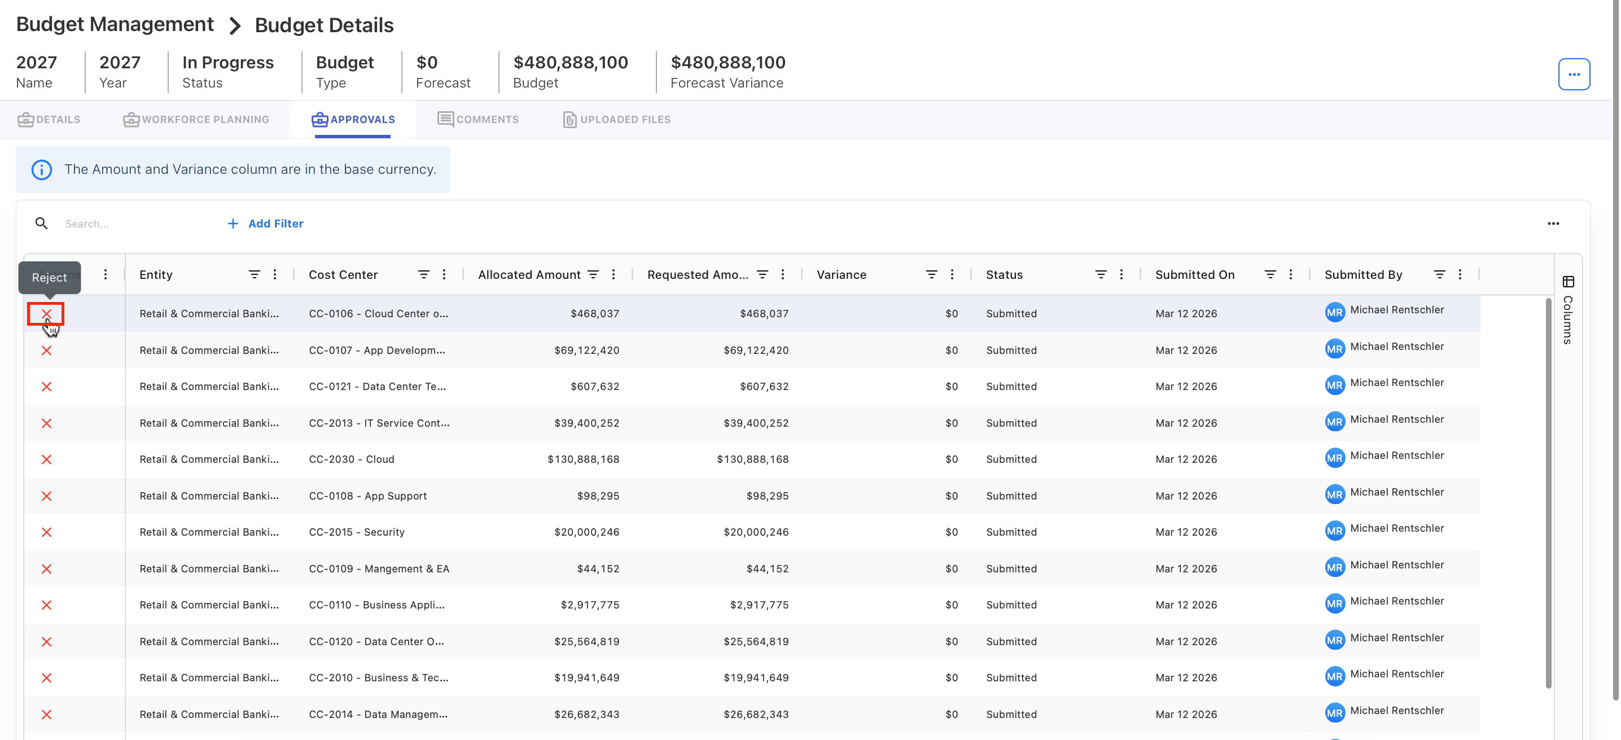This screenshot has height=740, width=1621.
Task: Click the $2,917,775 allocated amount cell
Action: pyautogui.click(x=590, y=605)
